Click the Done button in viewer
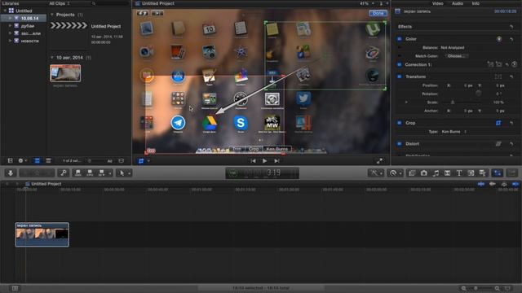The image size is (522, 293). (378, 13)
